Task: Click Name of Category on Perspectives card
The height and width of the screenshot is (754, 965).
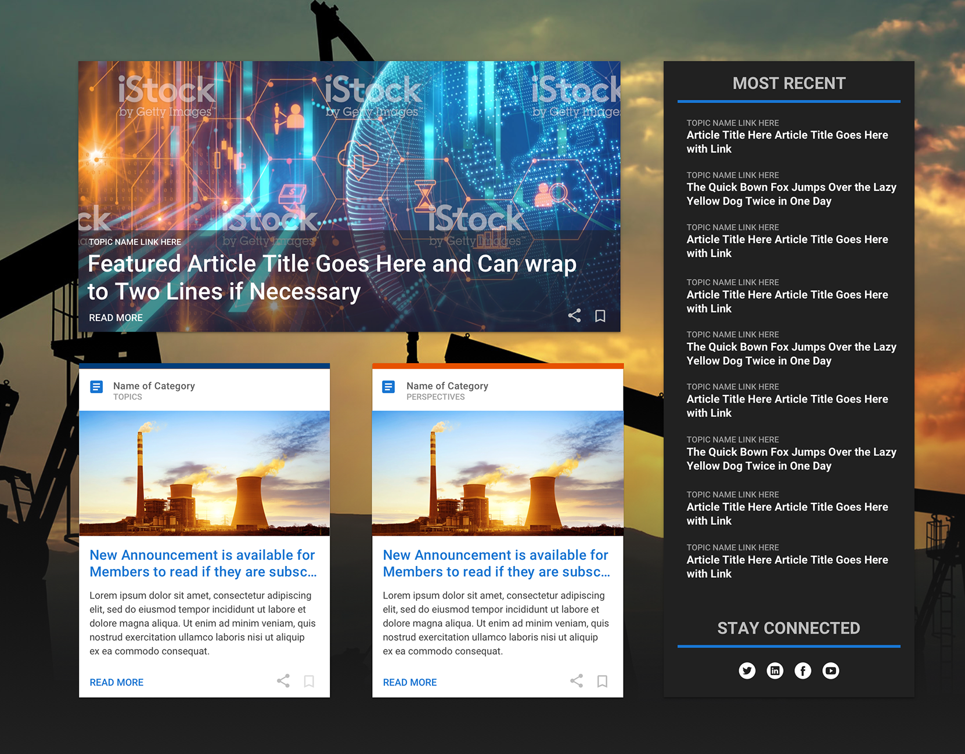Action: (447, 386)
